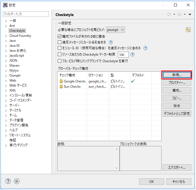Select 検証 preferences item
Viewport: 196px width, 190px height.
click(13, 140)
